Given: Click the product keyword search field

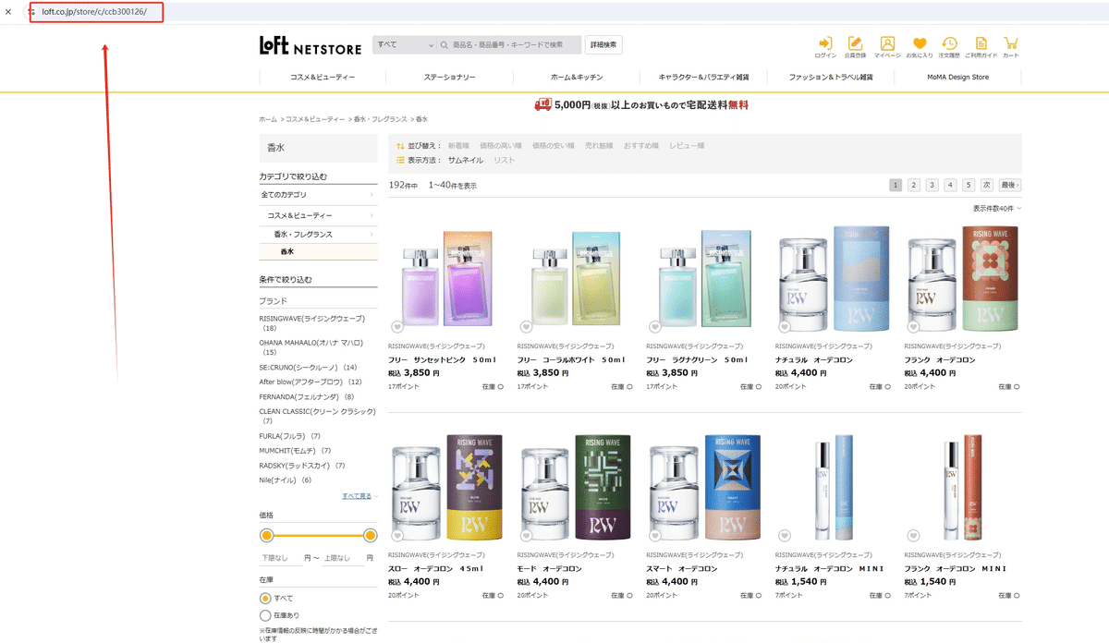Looking at the screenshot, I should coord(511,44).
